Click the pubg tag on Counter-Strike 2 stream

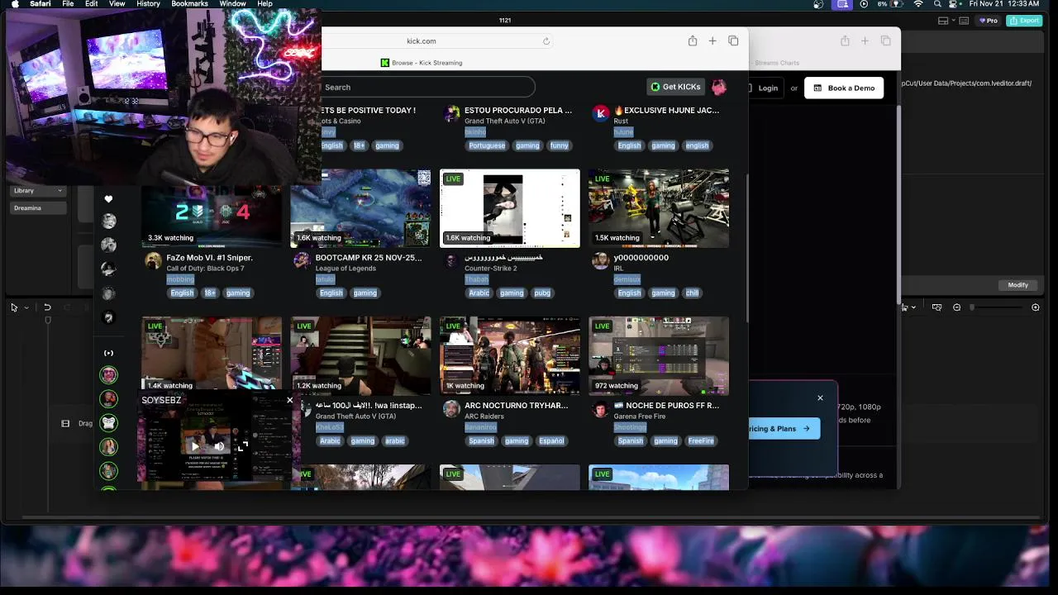click(542, 293)
